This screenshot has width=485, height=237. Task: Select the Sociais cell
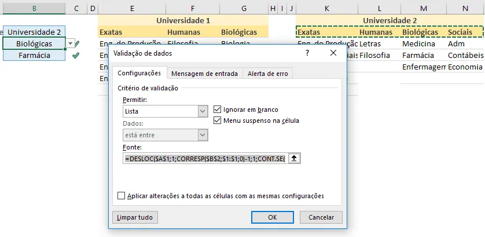click(x=465, y=32)
